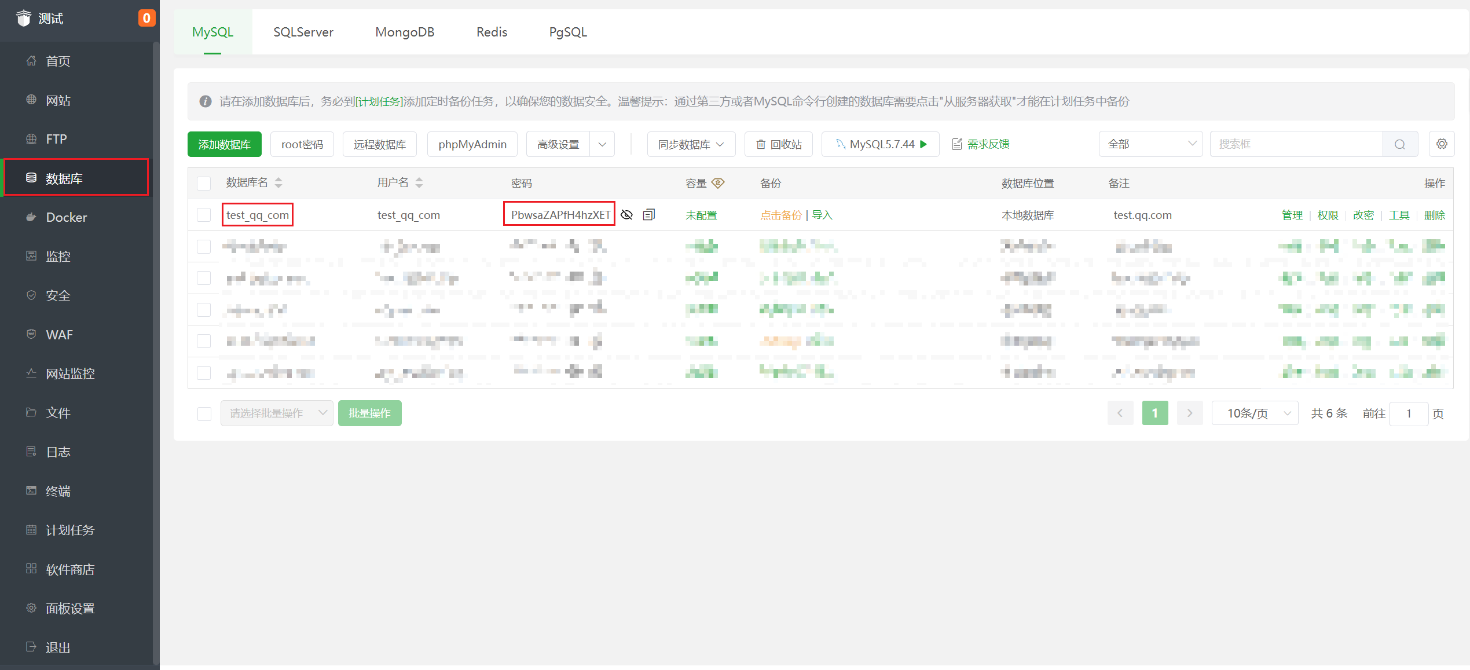The height and width of the screenshot is (670, 1470).
Task: Click the notification badge showing 0
Action: (146, 18)
